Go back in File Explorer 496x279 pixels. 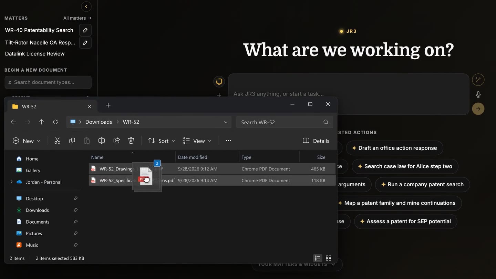pyautogui.click(x=13, y=122)
